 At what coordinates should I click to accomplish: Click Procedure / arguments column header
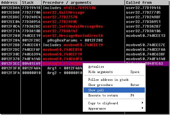83,3
